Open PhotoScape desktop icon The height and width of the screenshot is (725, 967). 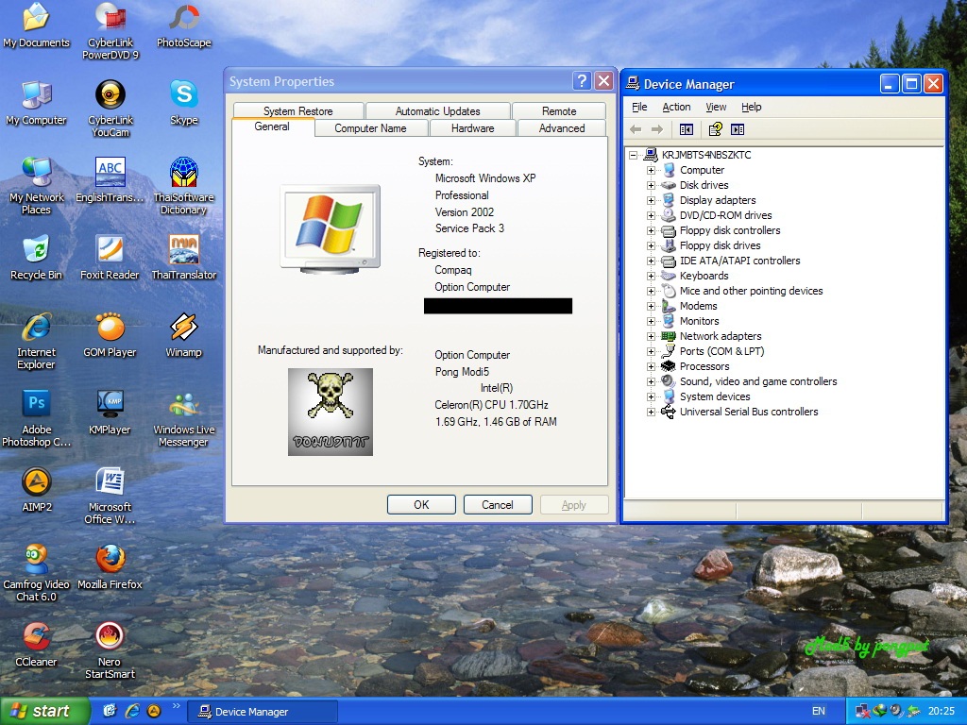coord(184,26)
